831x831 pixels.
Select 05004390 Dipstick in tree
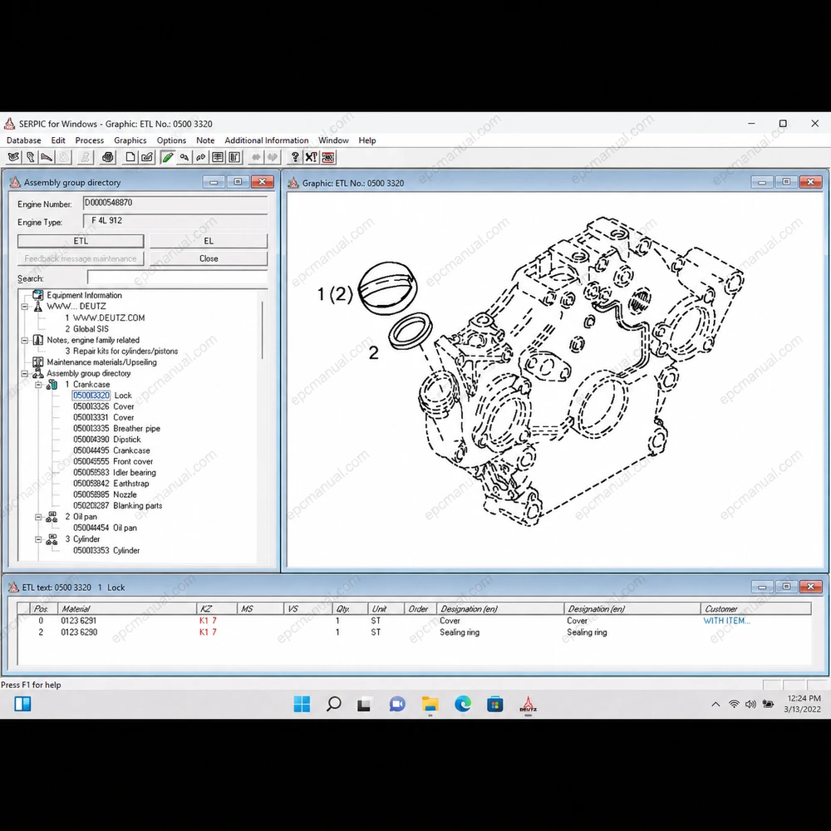click(107, 440)
